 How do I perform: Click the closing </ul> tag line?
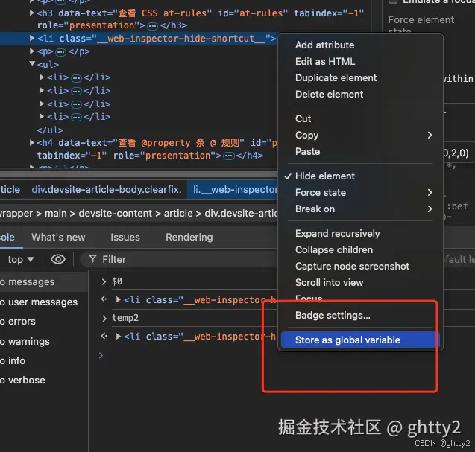[x=50, y=130]
